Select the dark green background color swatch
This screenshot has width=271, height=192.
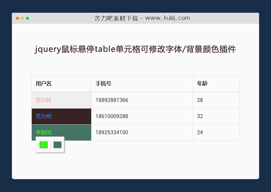click(57, 144)
